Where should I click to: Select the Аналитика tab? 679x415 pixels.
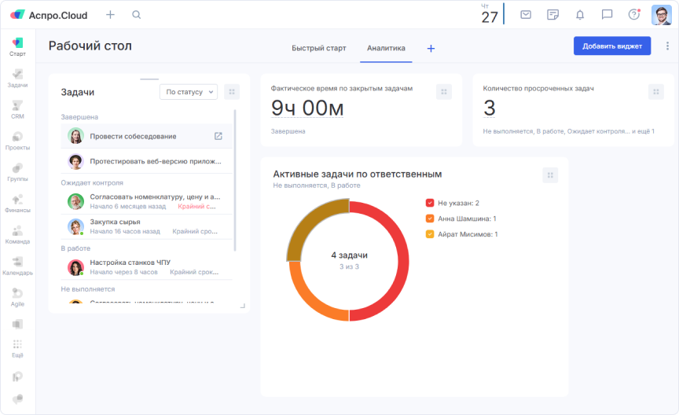[x=386, y=48]
